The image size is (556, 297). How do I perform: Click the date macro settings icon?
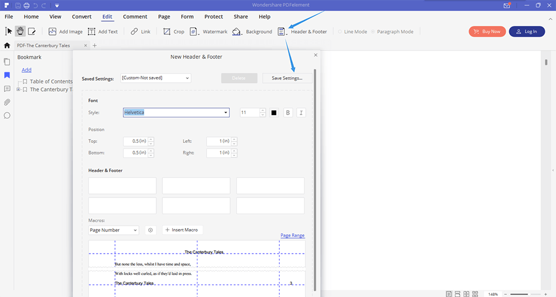[x=150, y=230]
